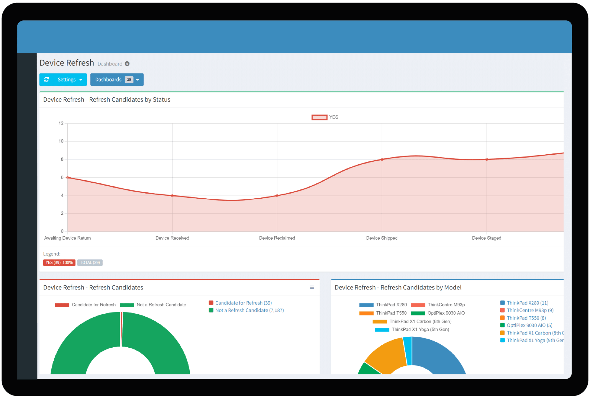Image resolution: width=590 pixels, height=399 pixels.
Task: Open OptiPlex 9030 AIO (5) link
Action: pos(530,325)
